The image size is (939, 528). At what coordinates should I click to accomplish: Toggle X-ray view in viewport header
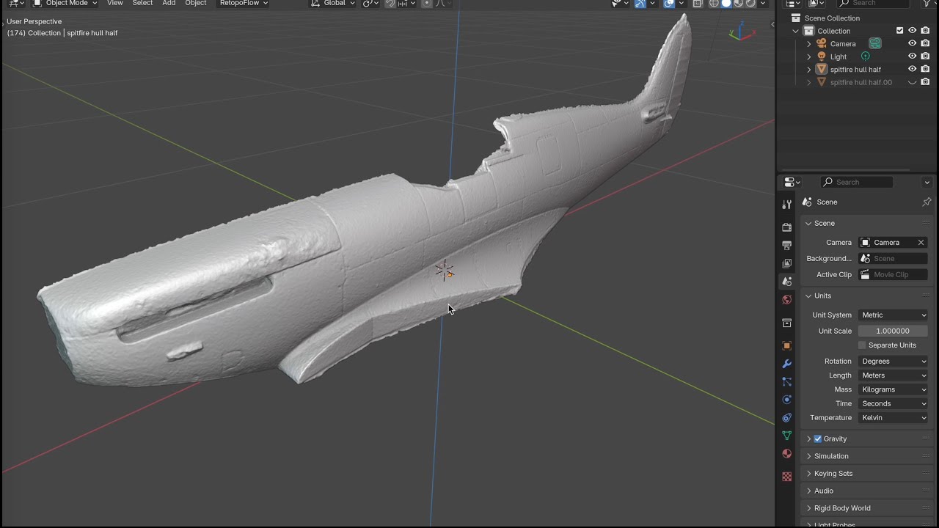(x=697, y=4)
